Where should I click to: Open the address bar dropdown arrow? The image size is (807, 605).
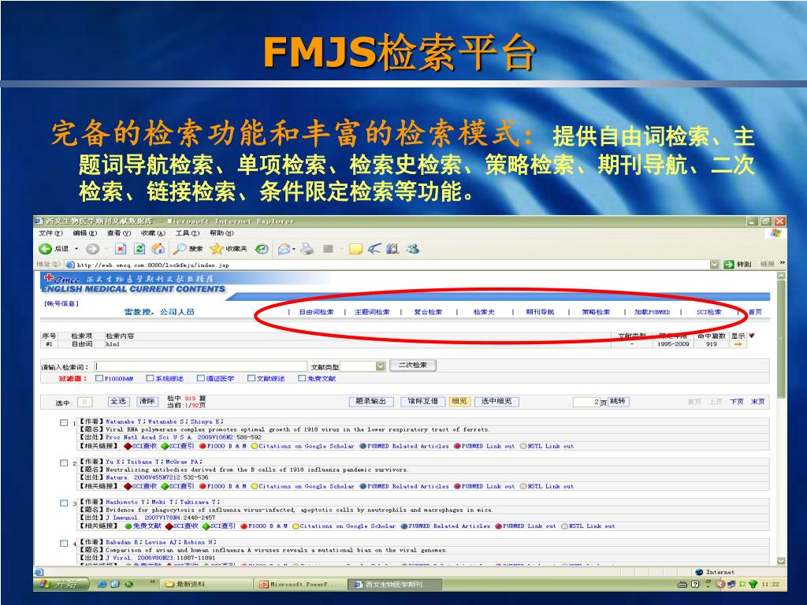tap(714, 265)
